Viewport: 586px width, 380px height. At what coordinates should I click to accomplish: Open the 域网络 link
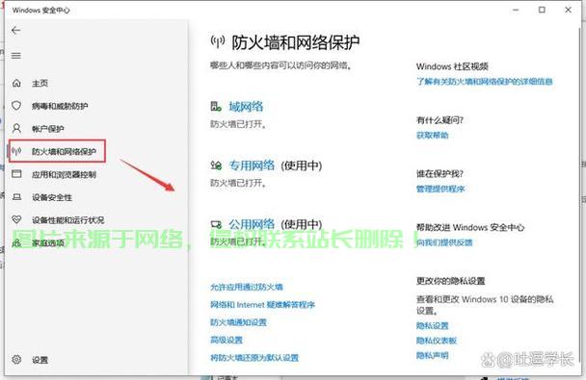[246, 107]
